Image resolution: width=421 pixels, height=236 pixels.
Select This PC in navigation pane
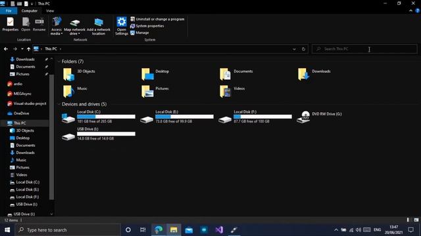[20, 123]
